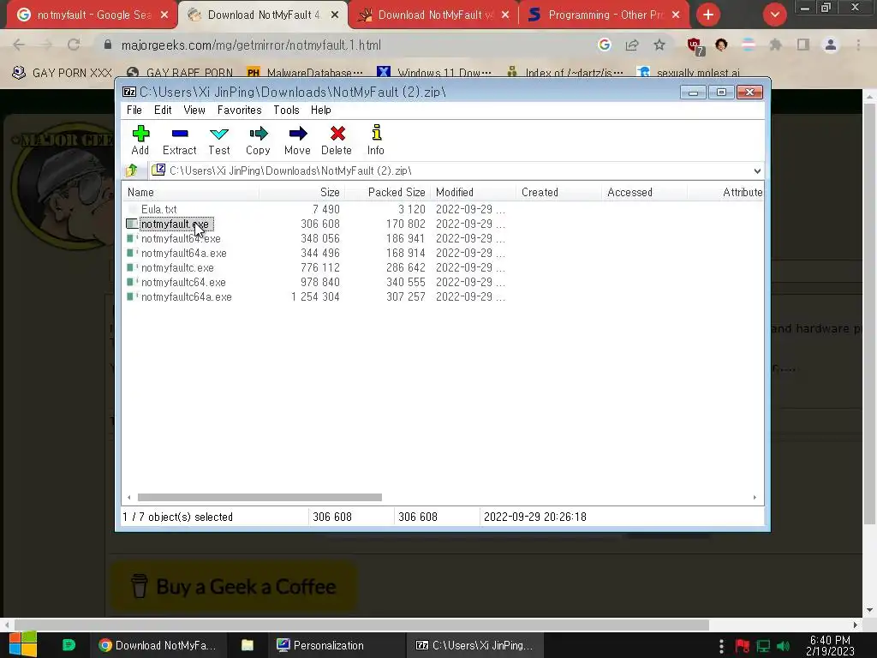Click the network tray icon
877x658 pixels.
click(763, 646)
